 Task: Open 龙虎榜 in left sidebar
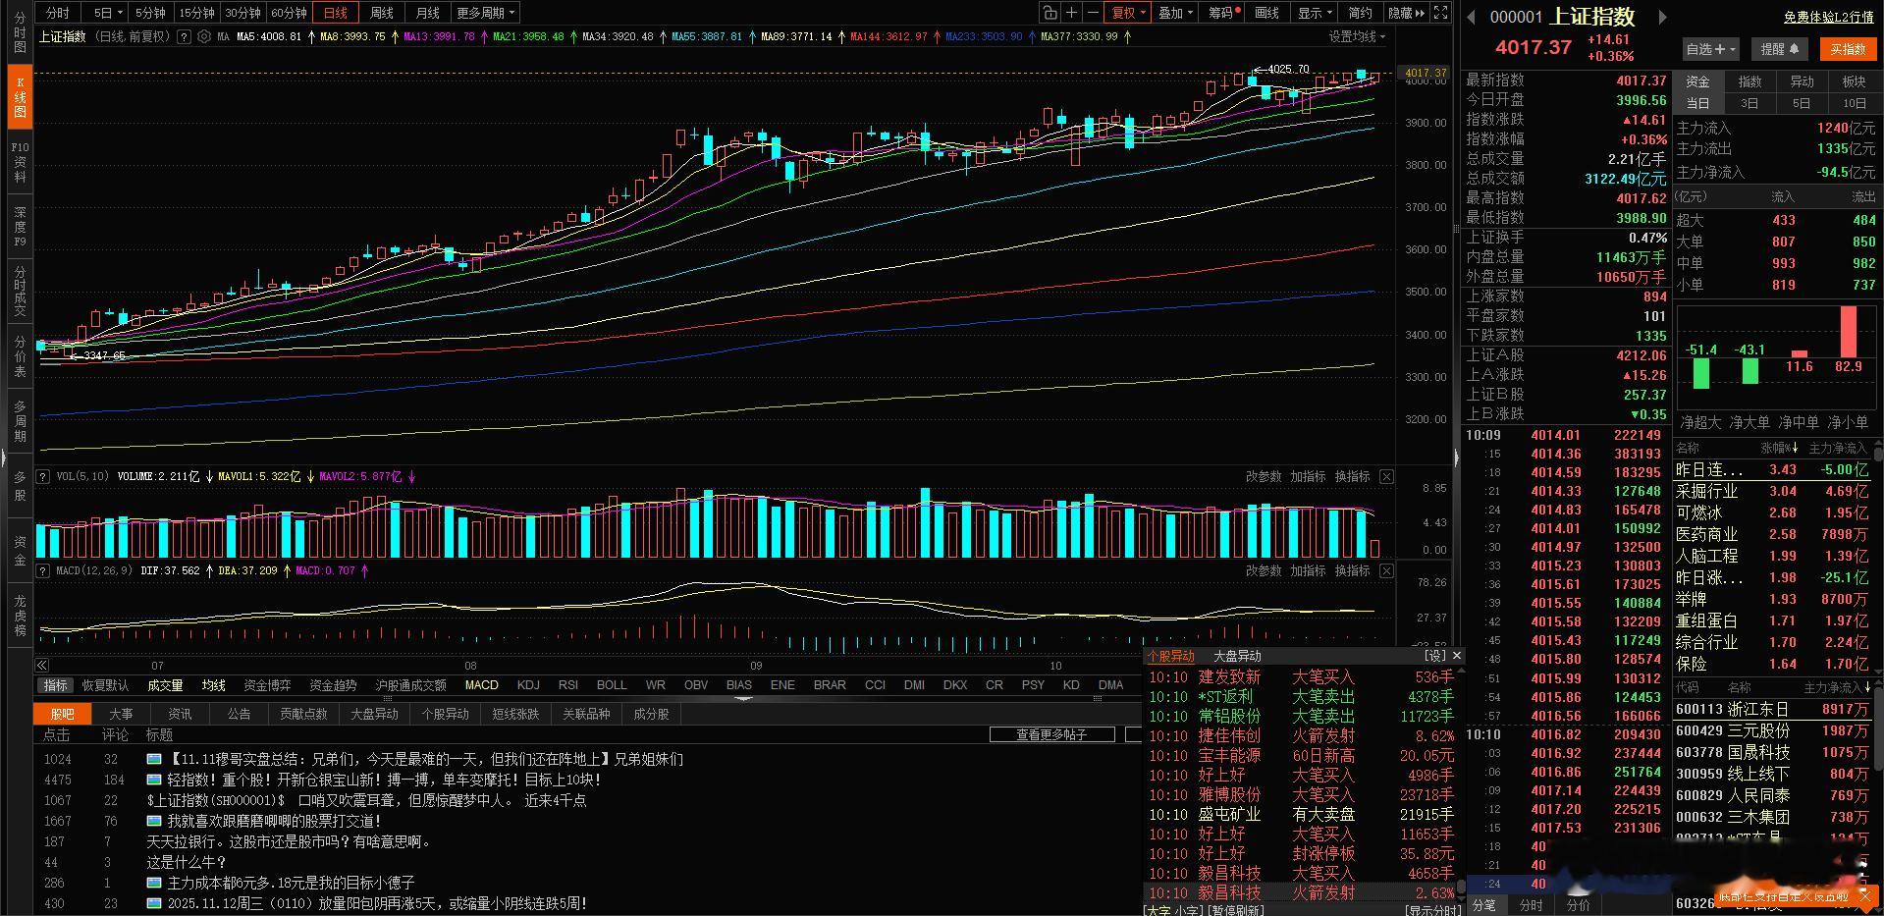click(x=20, y=616)
